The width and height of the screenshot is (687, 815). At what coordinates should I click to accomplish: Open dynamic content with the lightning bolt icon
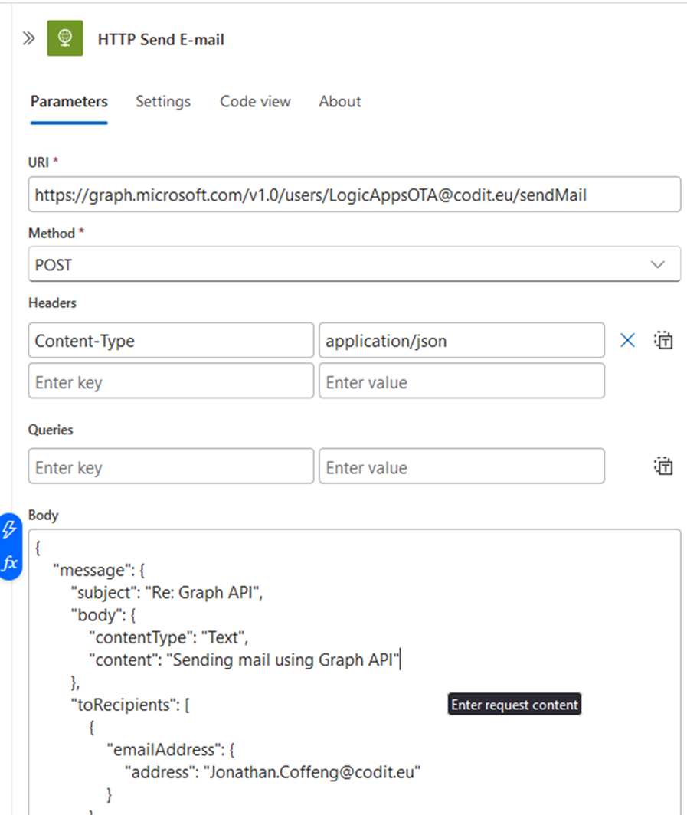pyautogui.click(x=9, y=529)
